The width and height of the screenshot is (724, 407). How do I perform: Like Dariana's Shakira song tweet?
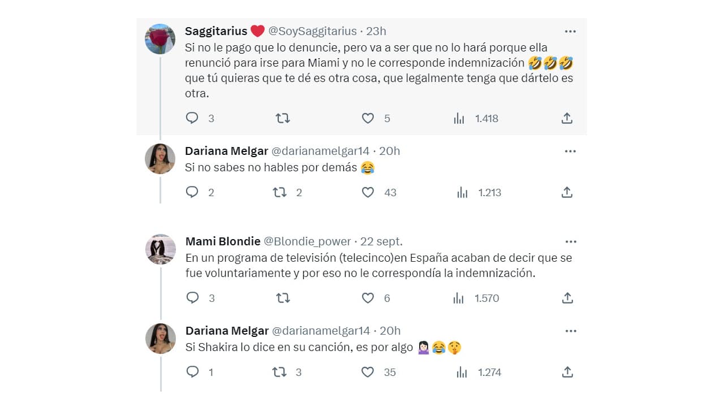click(368, 372)
